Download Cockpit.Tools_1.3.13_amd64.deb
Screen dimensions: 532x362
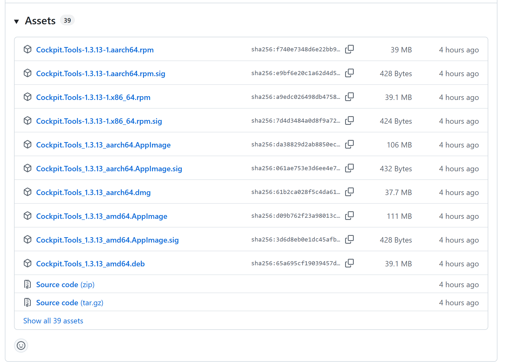pyautogui.click(x=90, y=264)
